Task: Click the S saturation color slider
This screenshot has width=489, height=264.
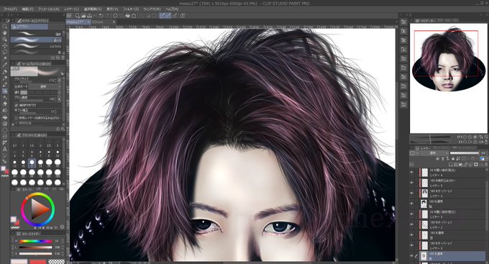Action: coord(36,253)
